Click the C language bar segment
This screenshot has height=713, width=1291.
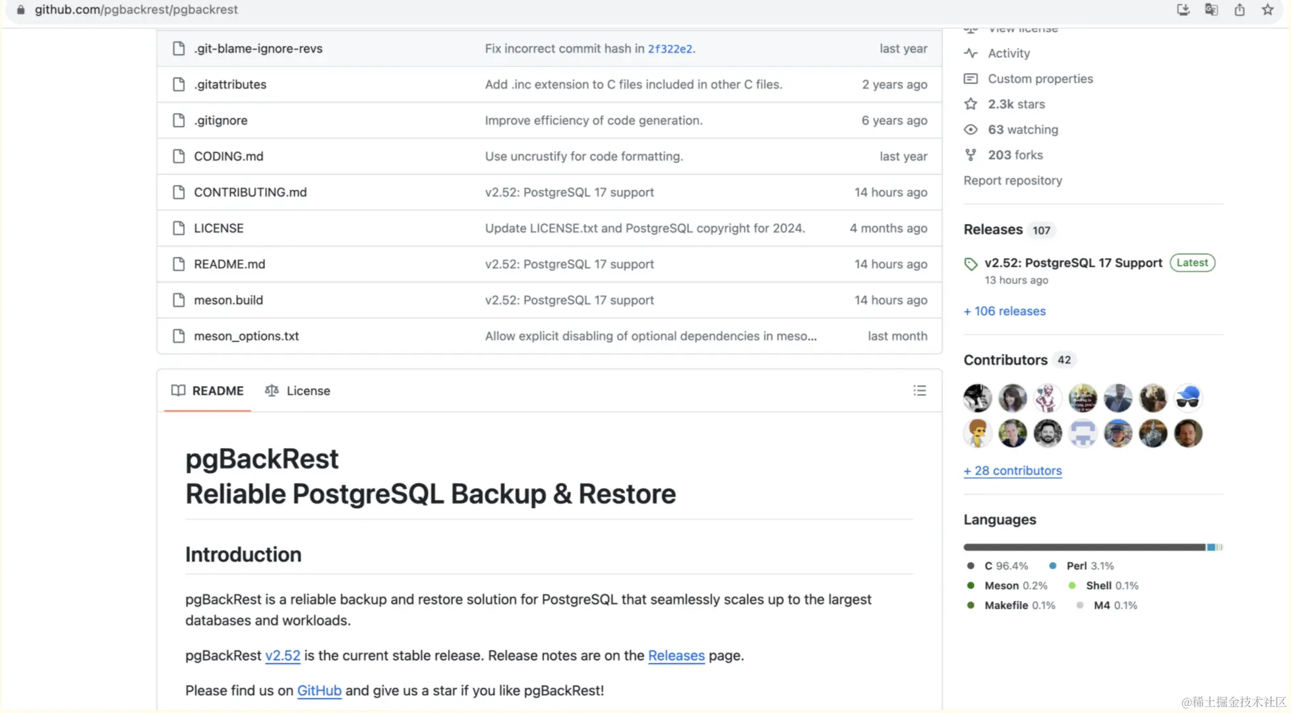(x=1084, y=547)
